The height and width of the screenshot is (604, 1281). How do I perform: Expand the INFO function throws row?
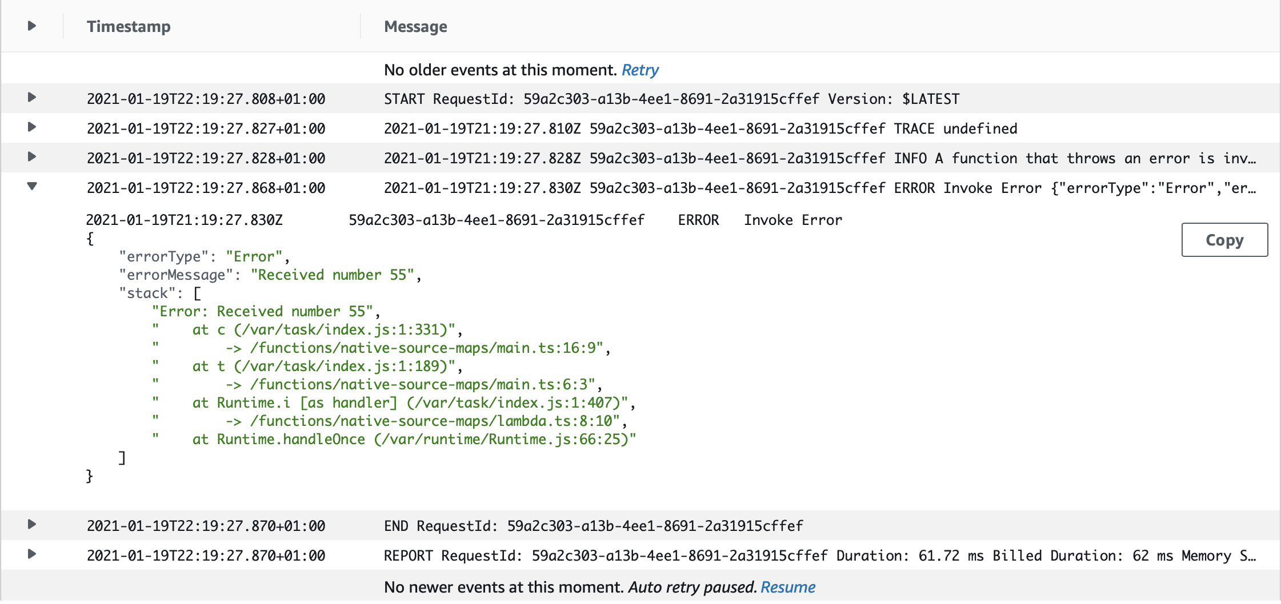click(x=32, y=157)
